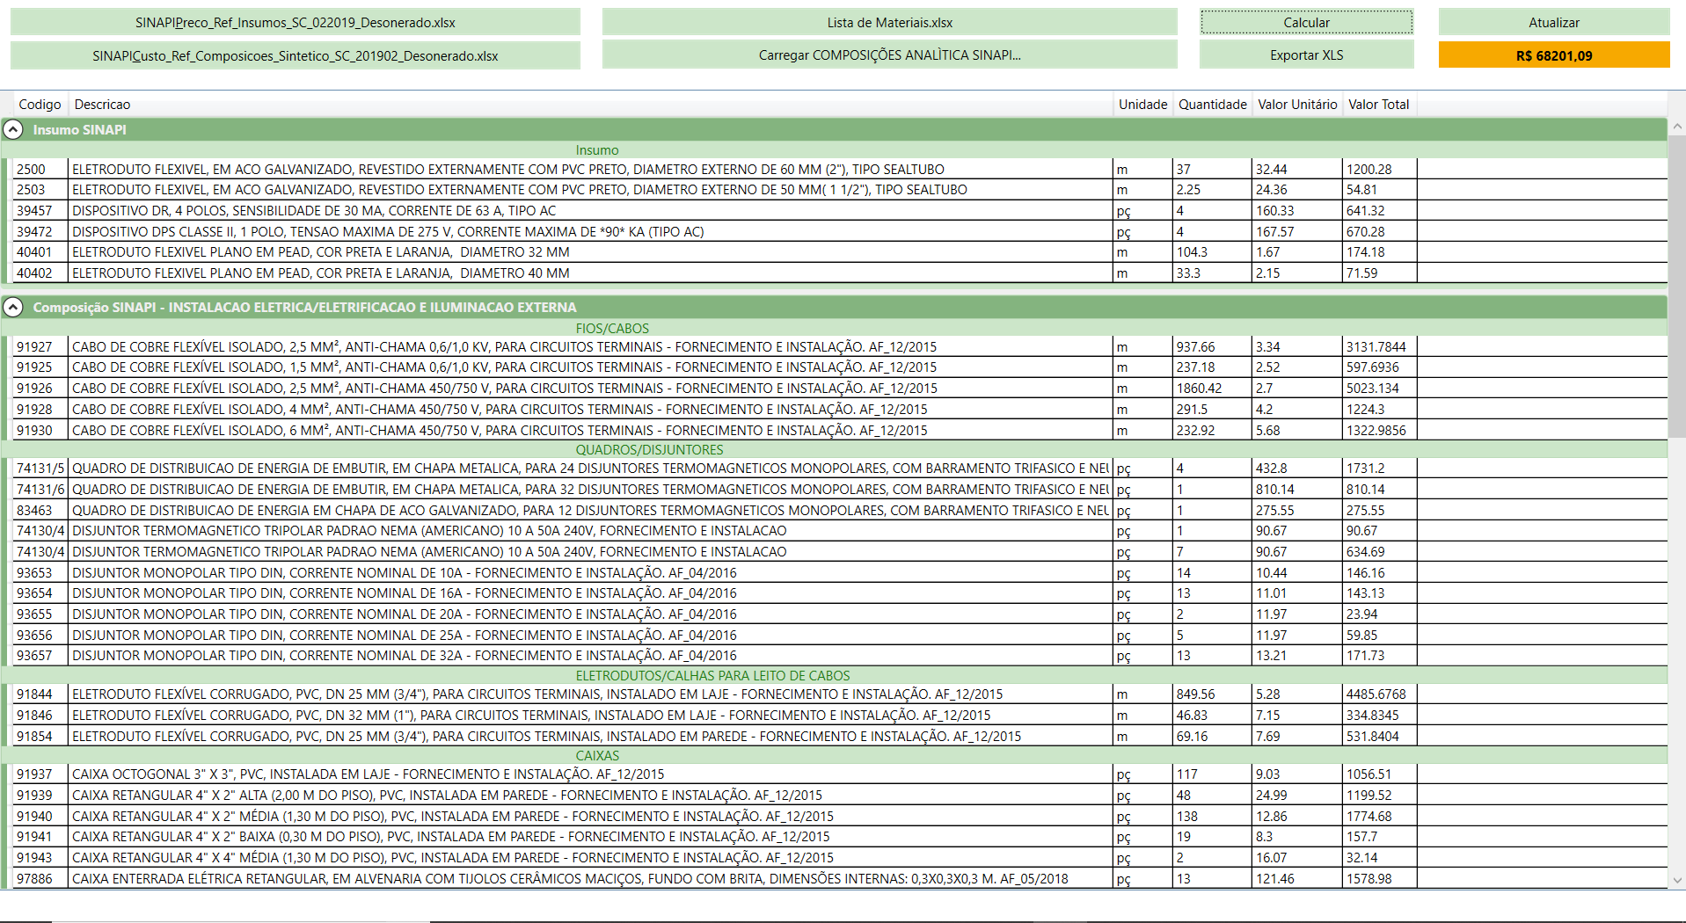Click the Insumo subgroup header

tap(597, 150)
